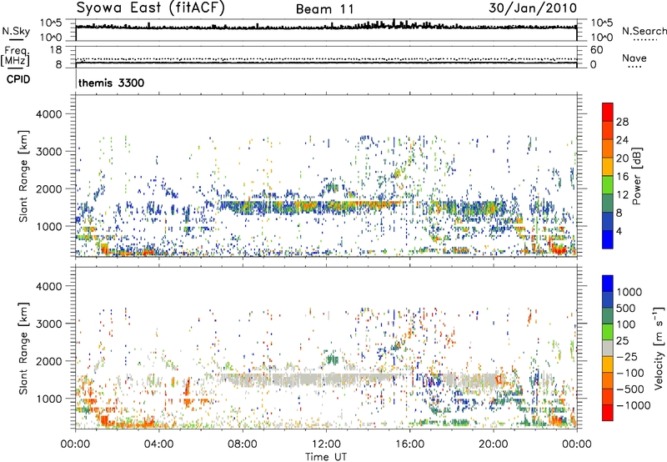Screen dimensions: 667x462
Task: Click the dotted line sample under N.Search
Action: point(644,40)
